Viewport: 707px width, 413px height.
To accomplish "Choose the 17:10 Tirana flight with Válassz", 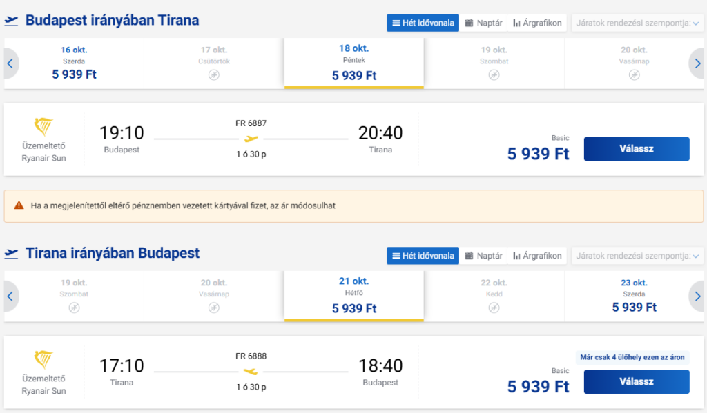I will pyautogui.click(x=636, y=381).
